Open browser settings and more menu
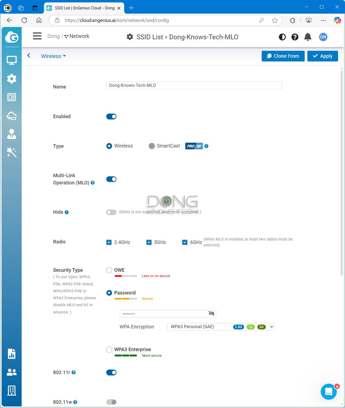Viewport: 345px width, 408px height. tap(323, 20)
